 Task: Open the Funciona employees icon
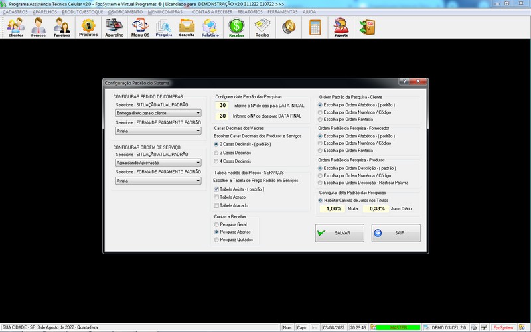pos(62,27)
